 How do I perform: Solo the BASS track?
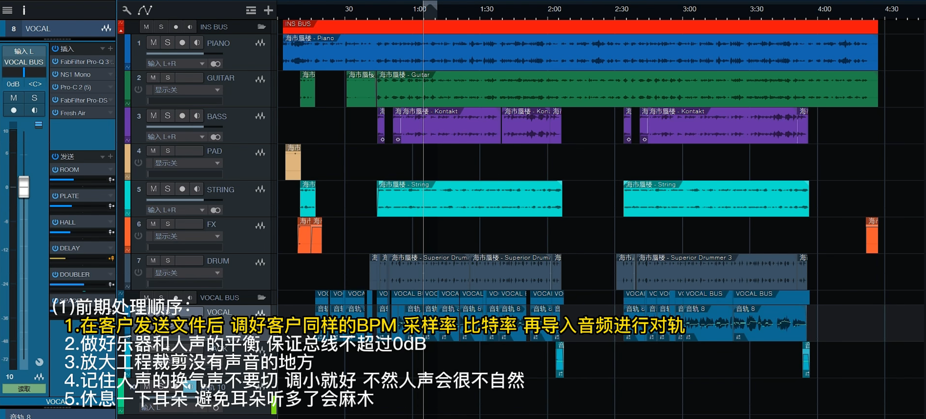click(168, 116)
